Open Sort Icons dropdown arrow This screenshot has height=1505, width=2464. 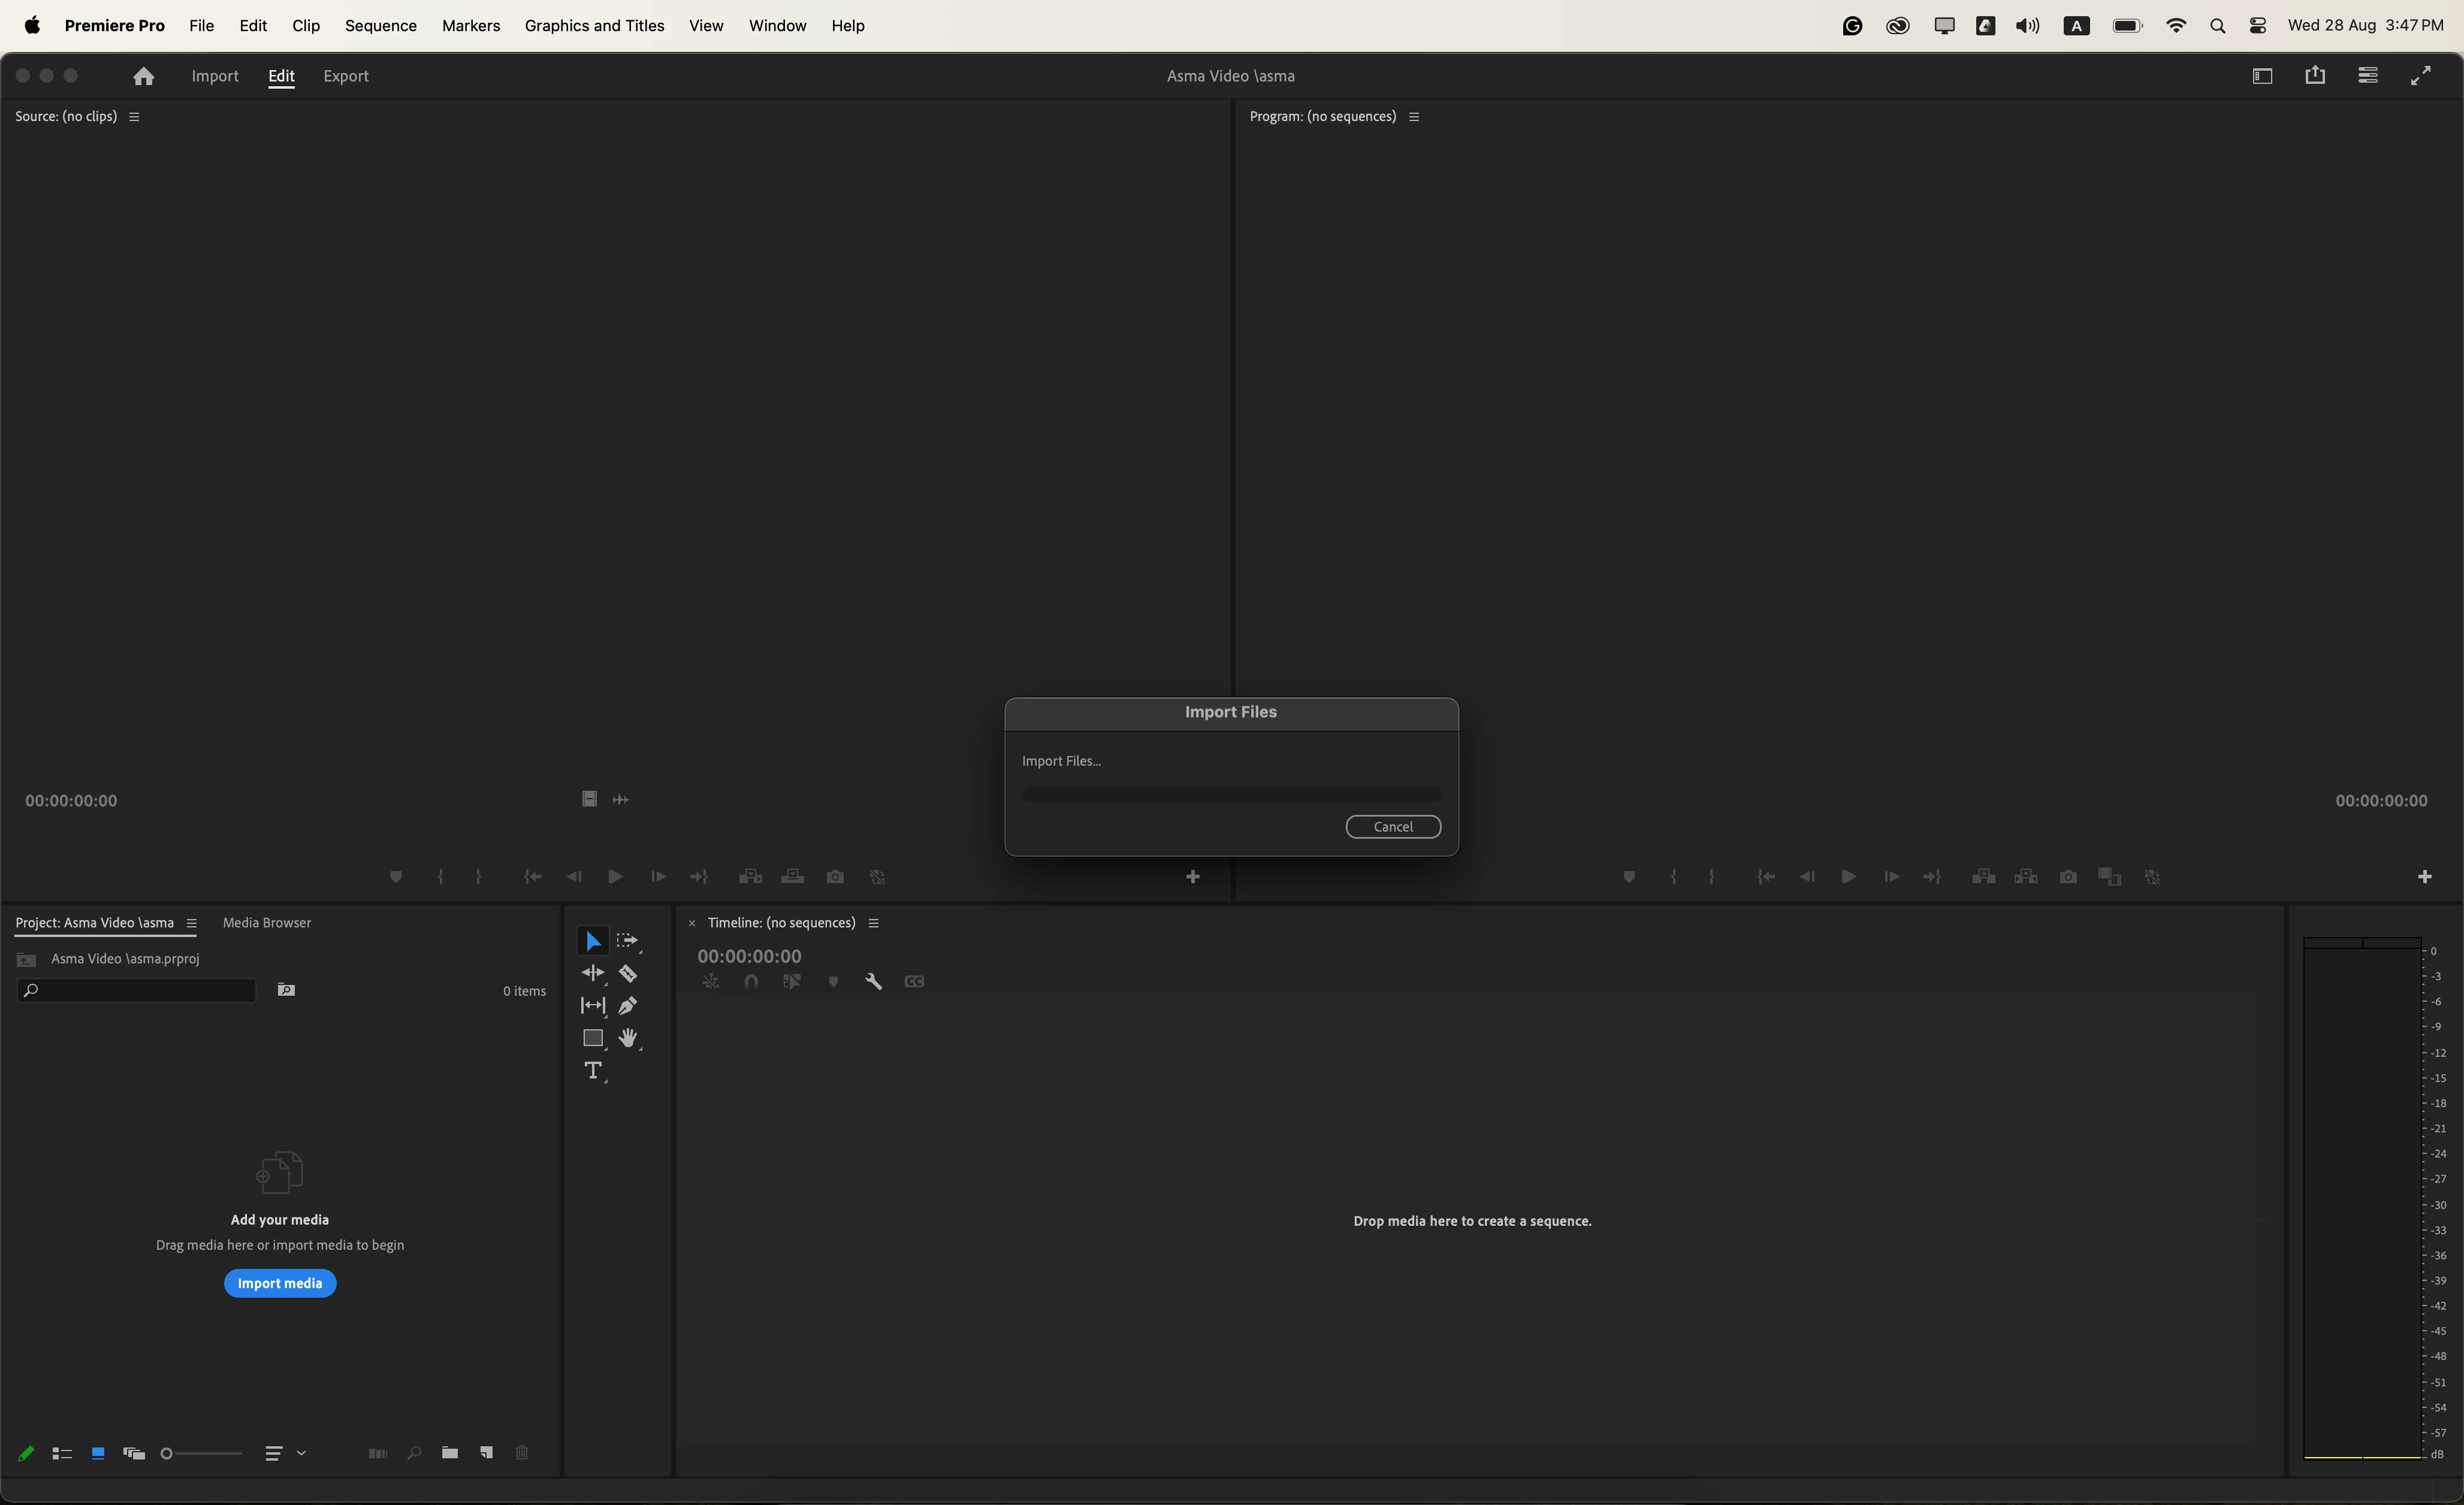[301, 1453]
